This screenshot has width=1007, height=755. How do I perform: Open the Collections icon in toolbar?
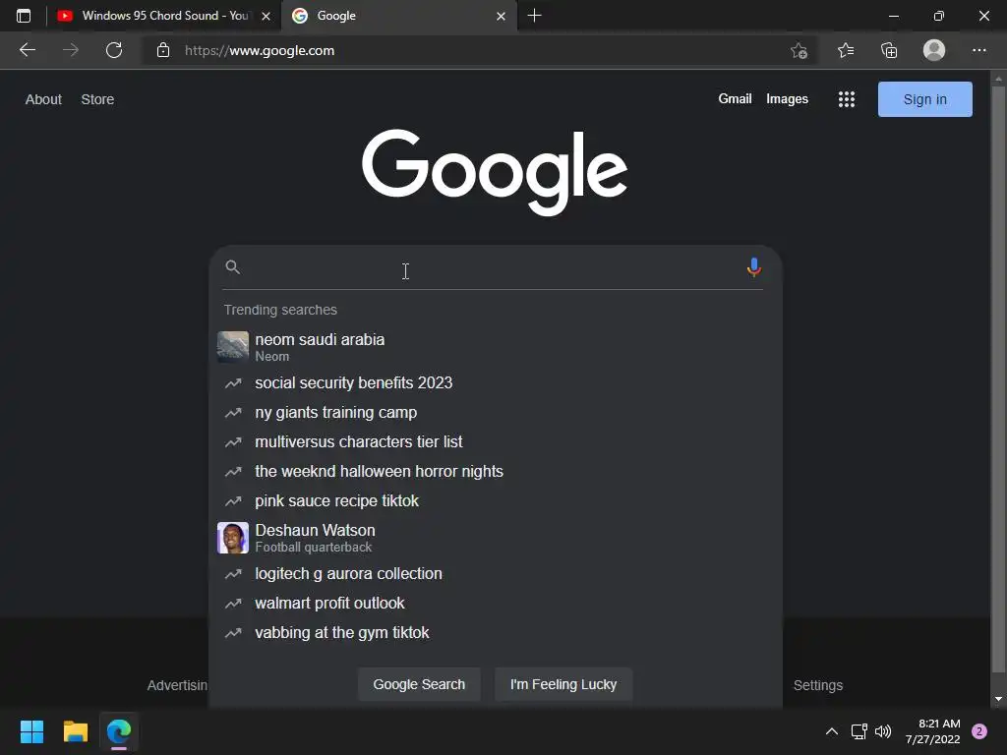889,50
